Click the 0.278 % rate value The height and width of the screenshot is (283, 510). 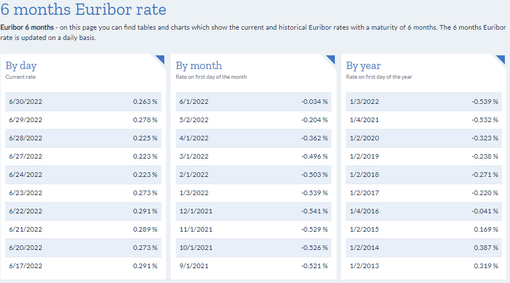click(x=145, y=120)
